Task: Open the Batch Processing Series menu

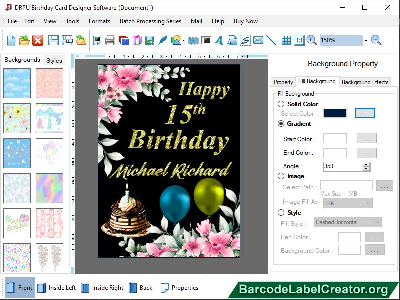Action: [150, 21]
